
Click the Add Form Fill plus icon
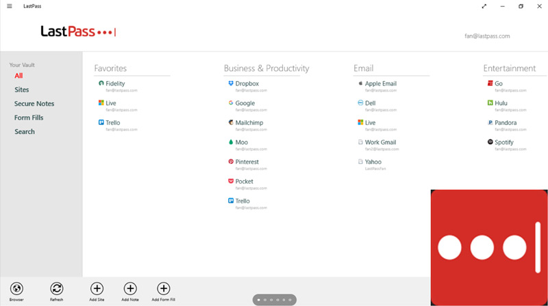[x=163, y=288]
